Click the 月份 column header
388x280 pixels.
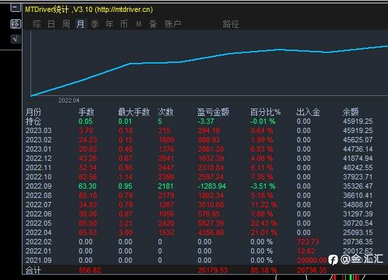[33, 112]
